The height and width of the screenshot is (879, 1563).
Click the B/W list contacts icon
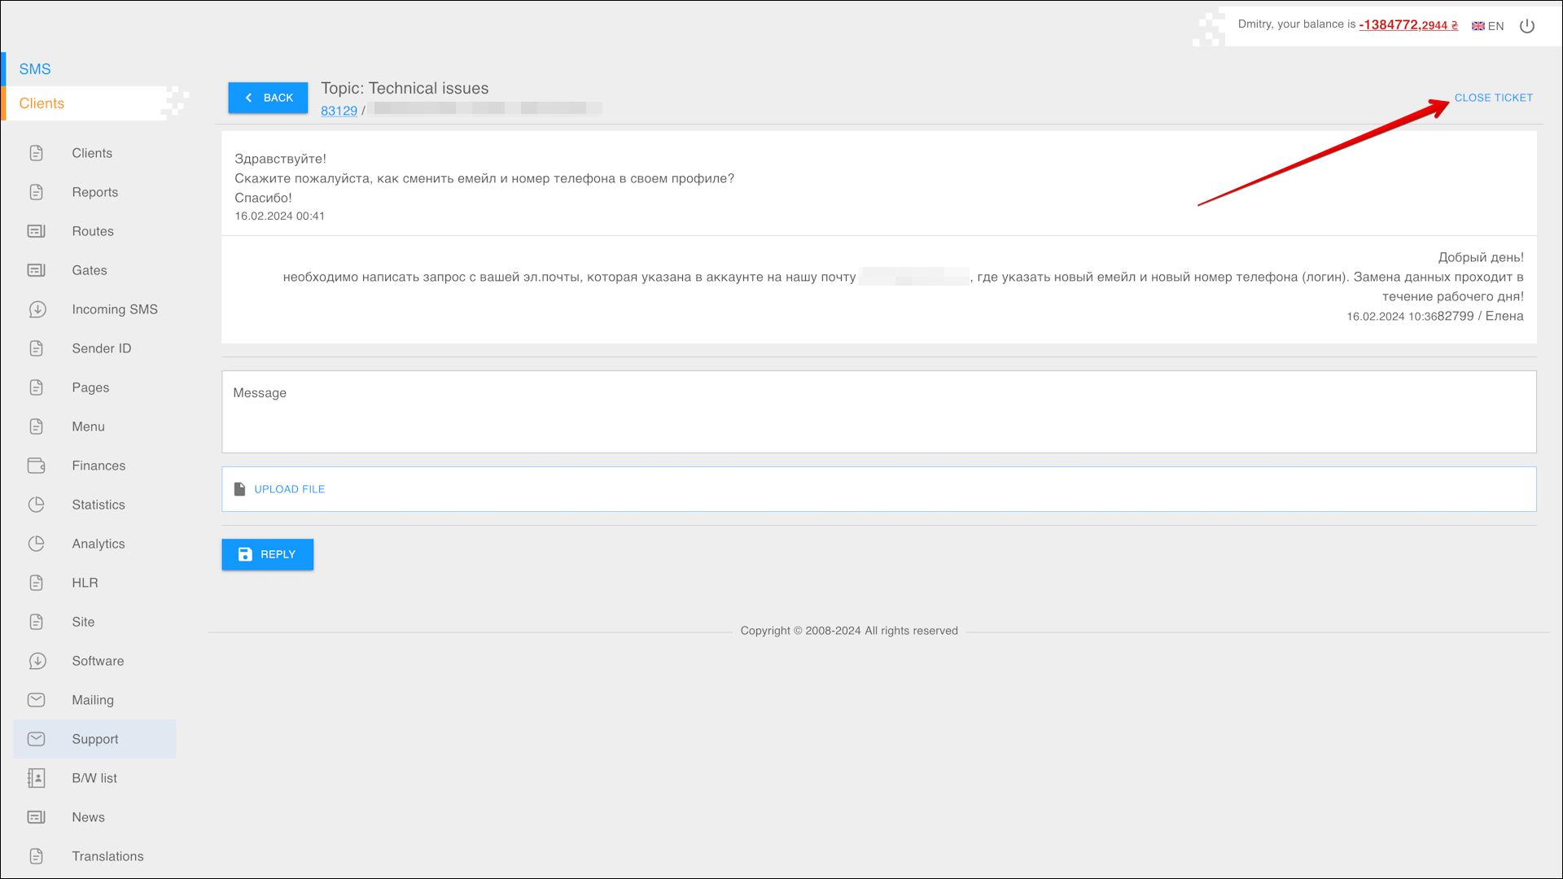(37, 778)
